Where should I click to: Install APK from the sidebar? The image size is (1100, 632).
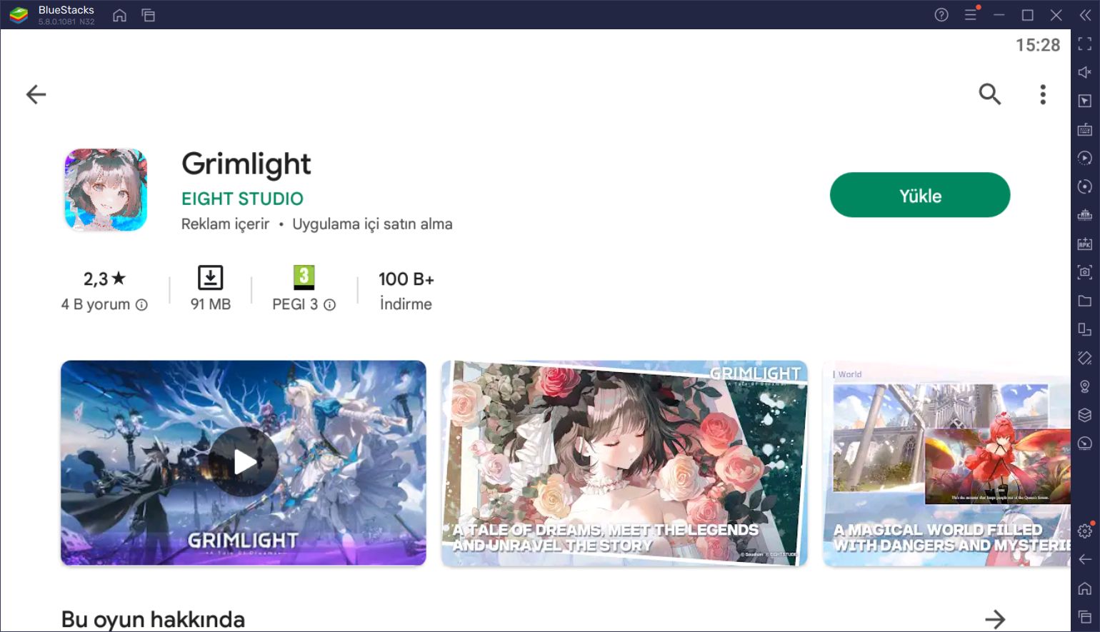(x=1084, y=244)
